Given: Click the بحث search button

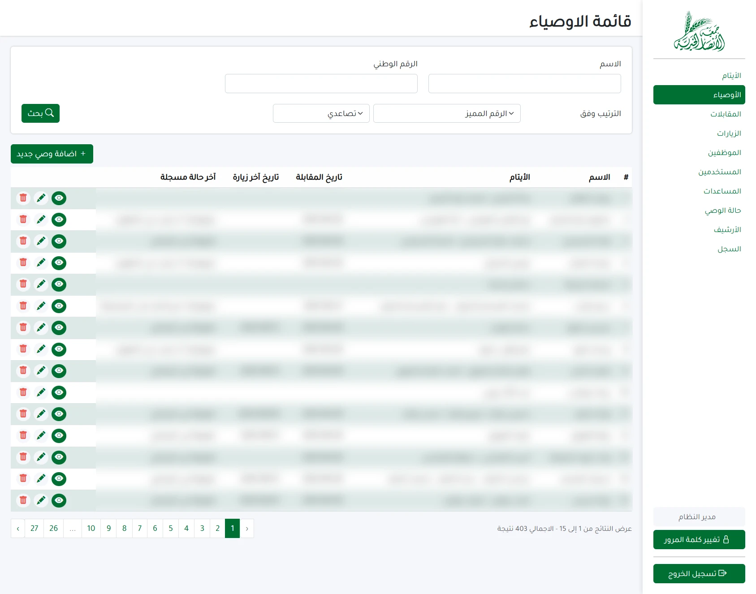Looking at the screenshot, I should (x=40, y=113).
